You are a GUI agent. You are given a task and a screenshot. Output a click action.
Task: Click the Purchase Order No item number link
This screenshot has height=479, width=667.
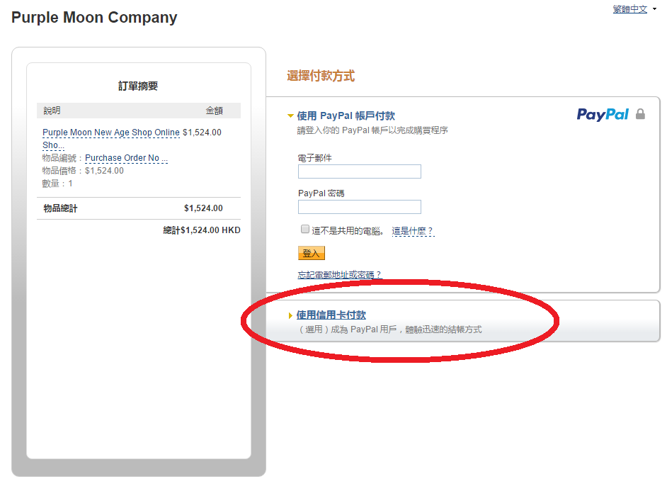pyautogui.click(x=126, y=158)
